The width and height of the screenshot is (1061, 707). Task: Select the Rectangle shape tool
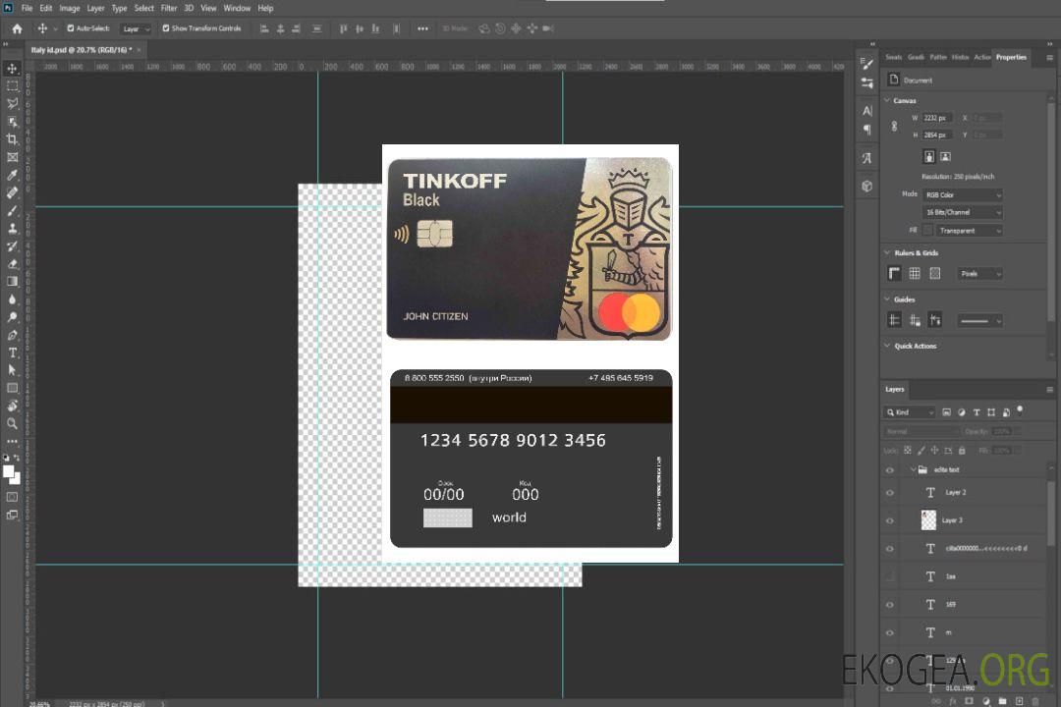tap(12, 388)
